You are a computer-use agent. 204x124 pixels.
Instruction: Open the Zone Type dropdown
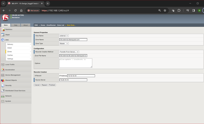pos(64,43)
